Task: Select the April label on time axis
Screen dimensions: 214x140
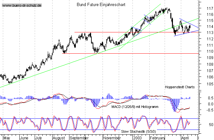Action: pyautogui.click(x=185, y=138)
